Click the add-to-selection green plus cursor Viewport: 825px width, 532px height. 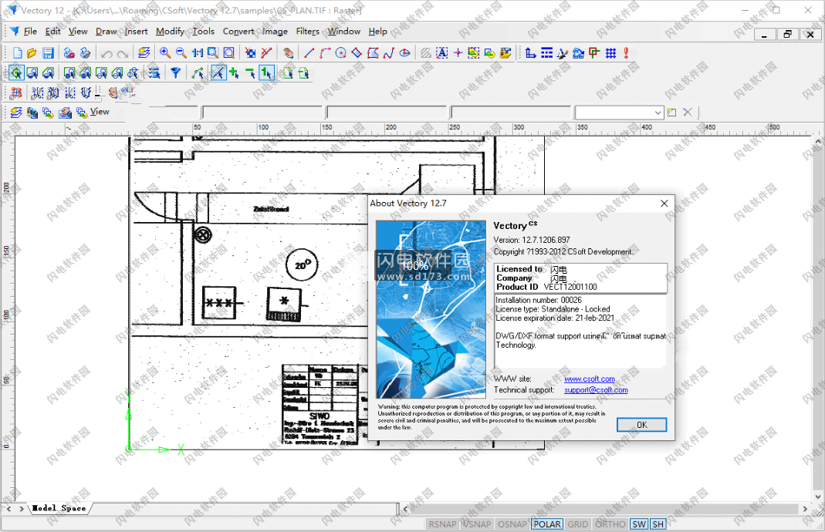234,73
